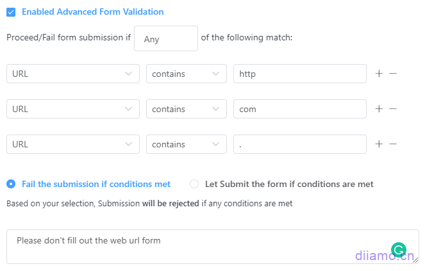Open the contains dropdown in the first row
425x271 pixels.
point(186,74)
